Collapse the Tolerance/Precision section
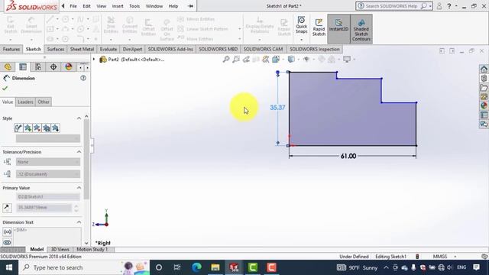 (79, 152)
